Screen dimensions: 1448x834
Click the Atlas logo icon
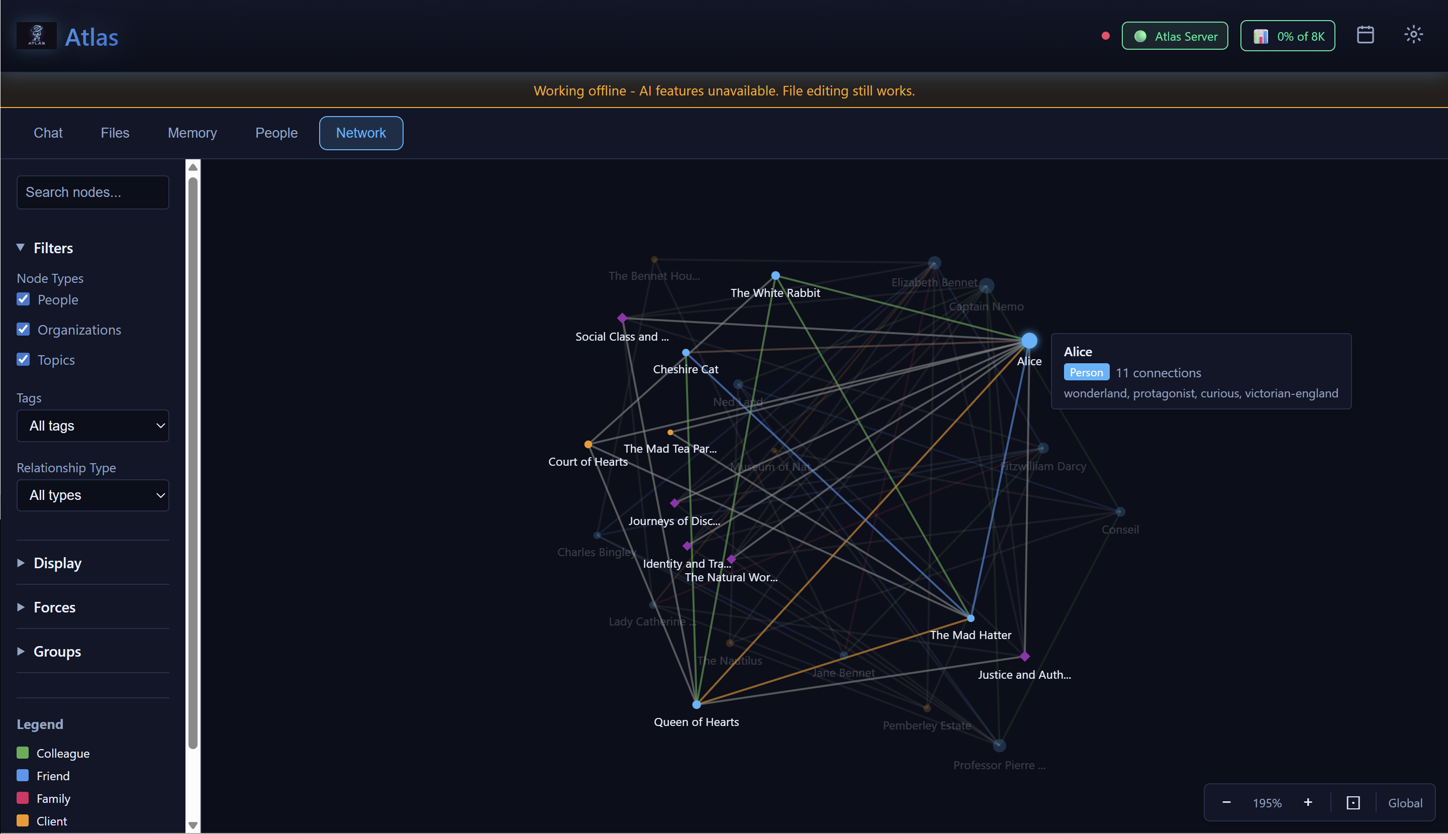(36, 35)
